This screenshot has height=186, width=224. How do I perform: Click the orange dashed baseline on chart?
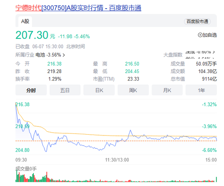[x=116, y=141]
